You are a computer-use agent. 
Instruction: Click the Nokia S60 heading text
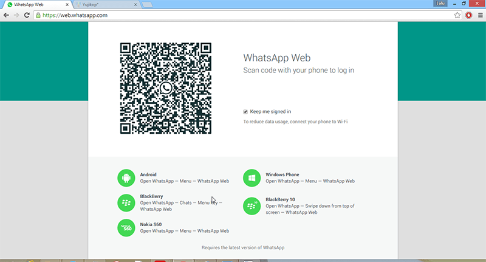tap(151, 224)
